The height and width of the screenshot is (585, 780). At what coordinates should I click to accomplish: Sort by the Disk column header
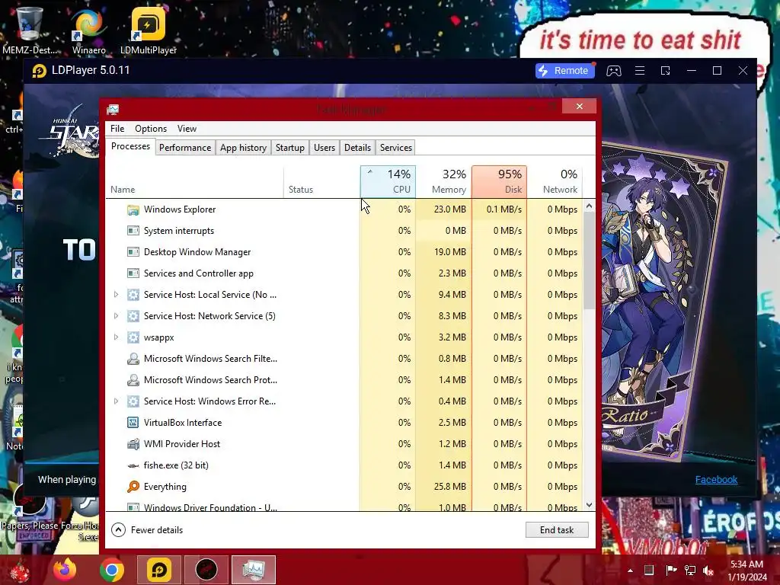click(x=500, y=181)
